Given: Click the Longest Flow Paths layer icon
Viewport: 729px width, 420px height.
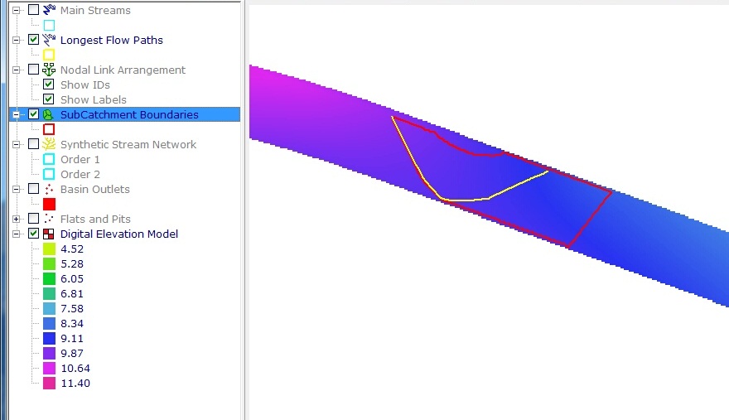Looking at the screenshot, I should point(49,40).
